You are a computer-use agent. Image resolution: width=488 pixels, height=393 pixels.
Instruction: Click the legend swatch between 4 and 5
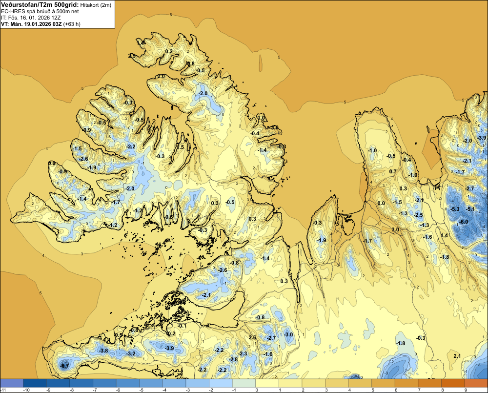[x=360, y=383]
